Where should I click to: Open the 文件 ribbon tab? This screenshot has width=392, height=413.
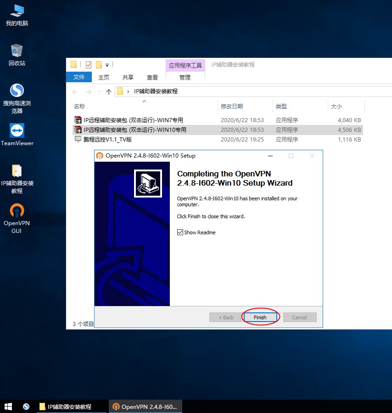point(79,77)
